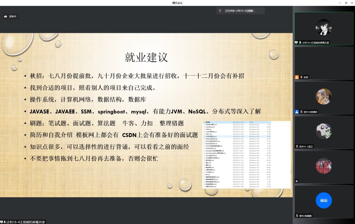
Task: Click the muted microphone icon beside 软件21-2孟正
Action: click(x=297, y=146)
